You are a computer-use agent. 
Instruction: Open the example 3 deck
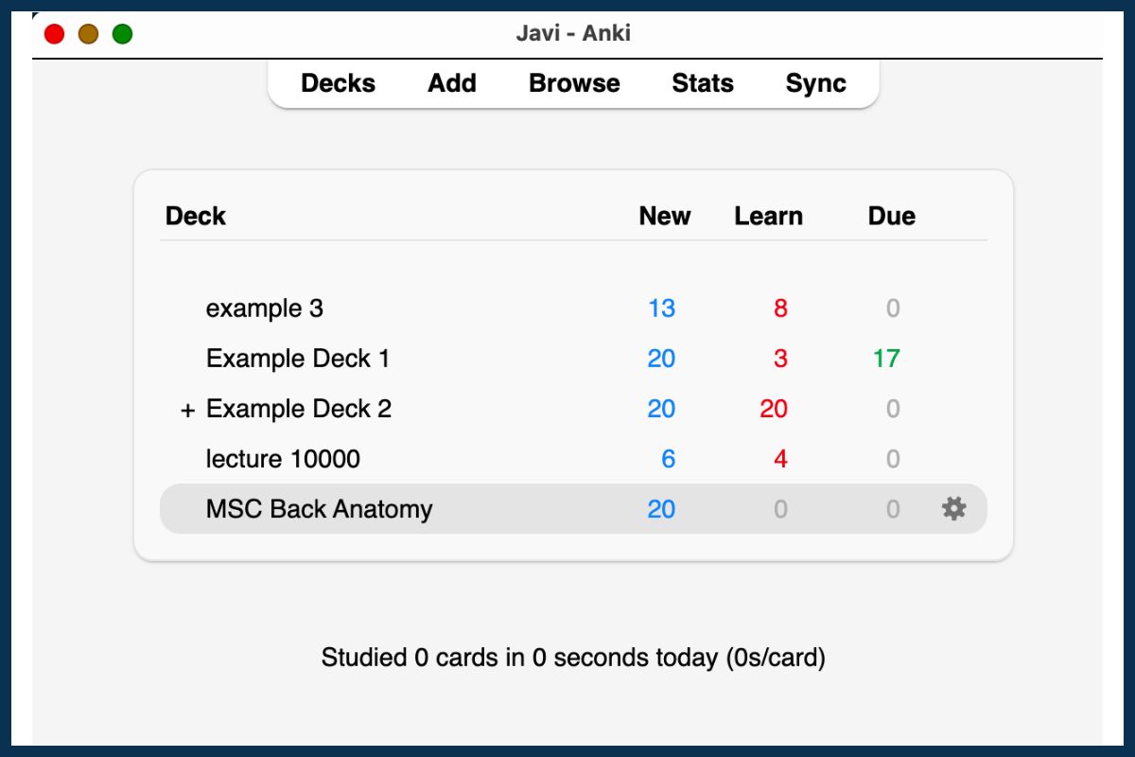[265, 308]
